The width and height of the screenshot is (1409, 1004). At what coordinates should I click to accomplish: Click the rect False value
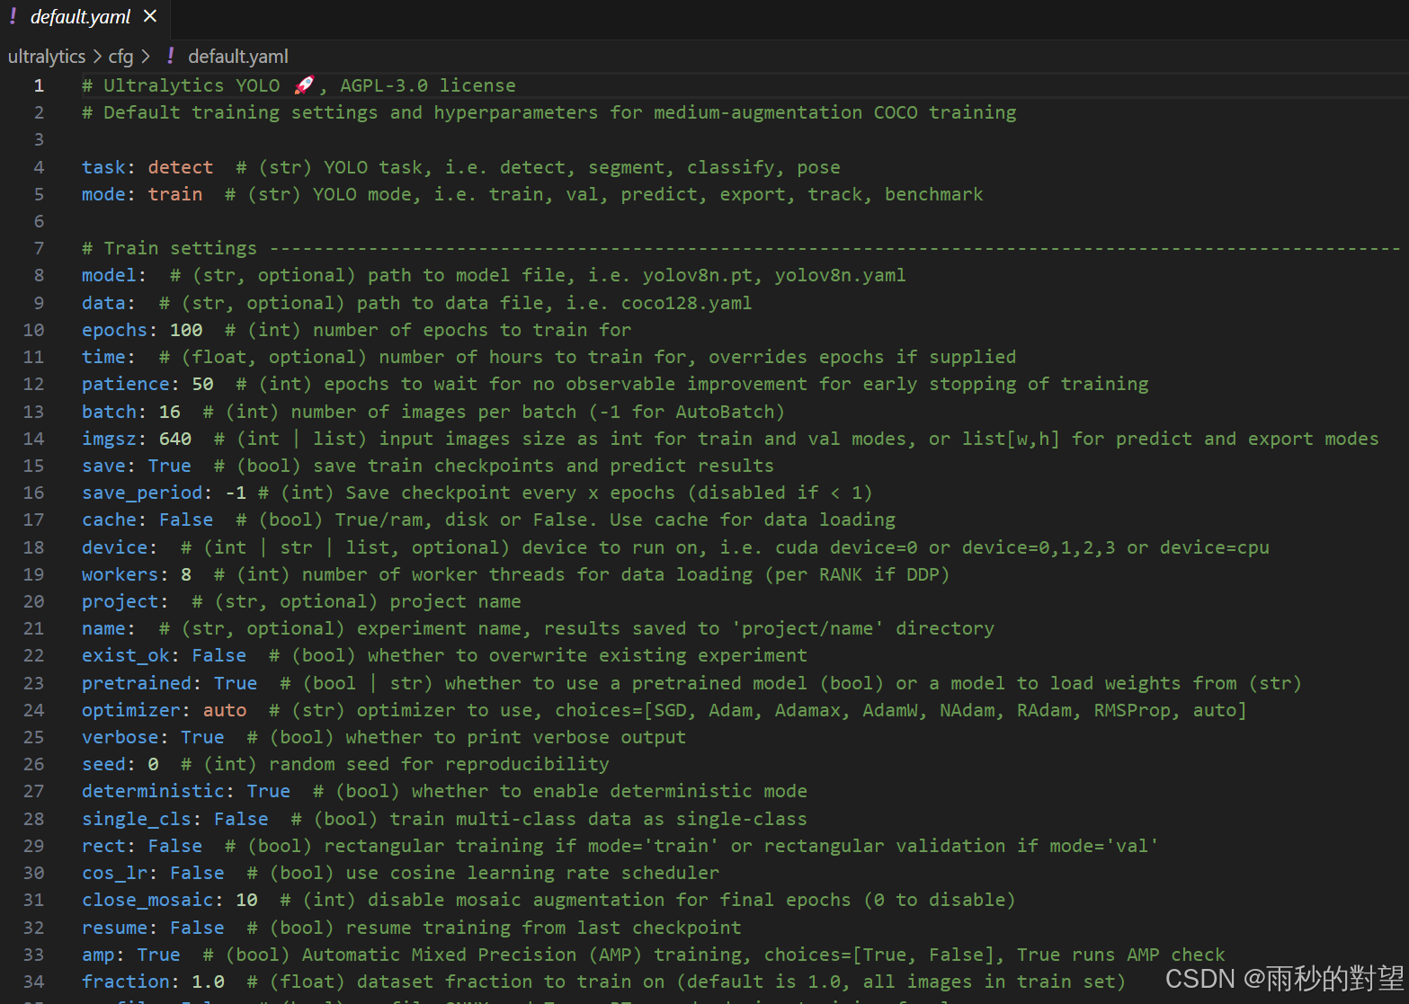tap(175, 846)
